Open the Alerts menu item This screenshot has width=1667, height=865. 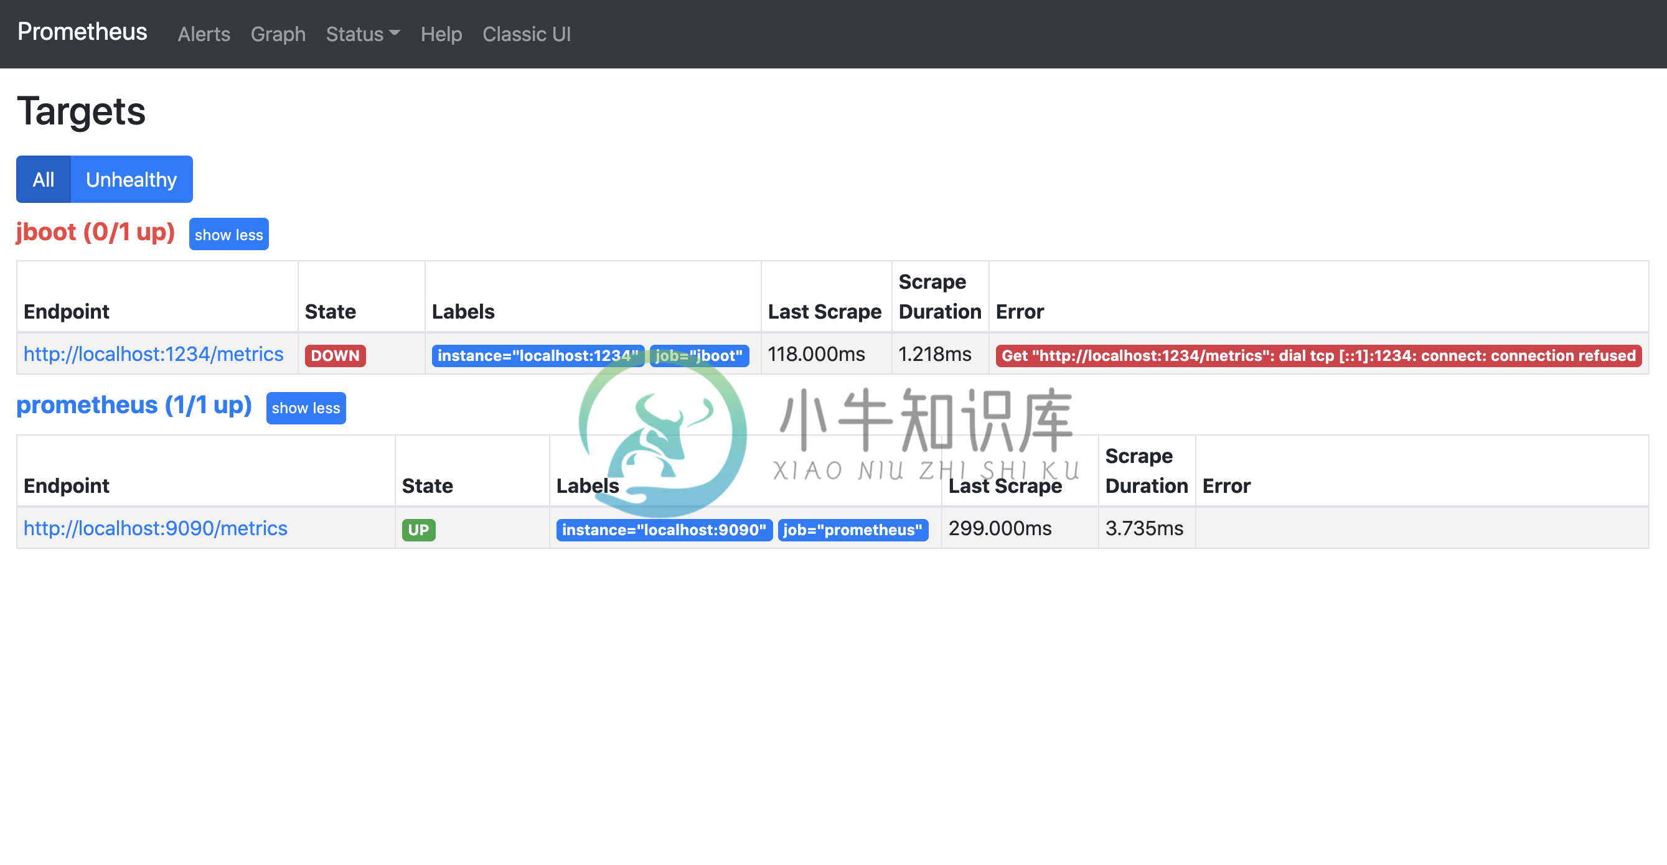pyautogui.click(x=204, y=33)
